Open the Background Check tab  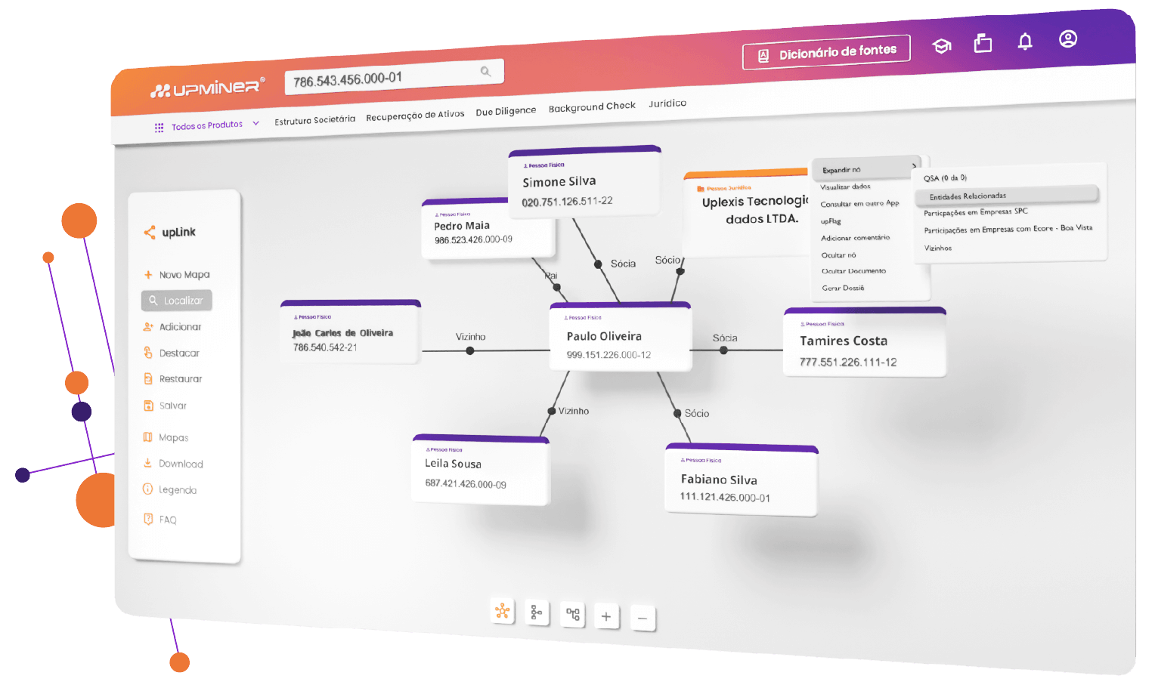point(592,107)
